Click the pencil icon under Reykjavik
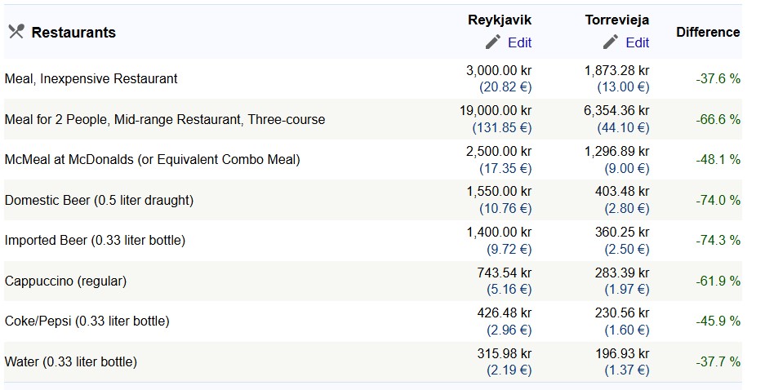765x390 pixels. 493,42
